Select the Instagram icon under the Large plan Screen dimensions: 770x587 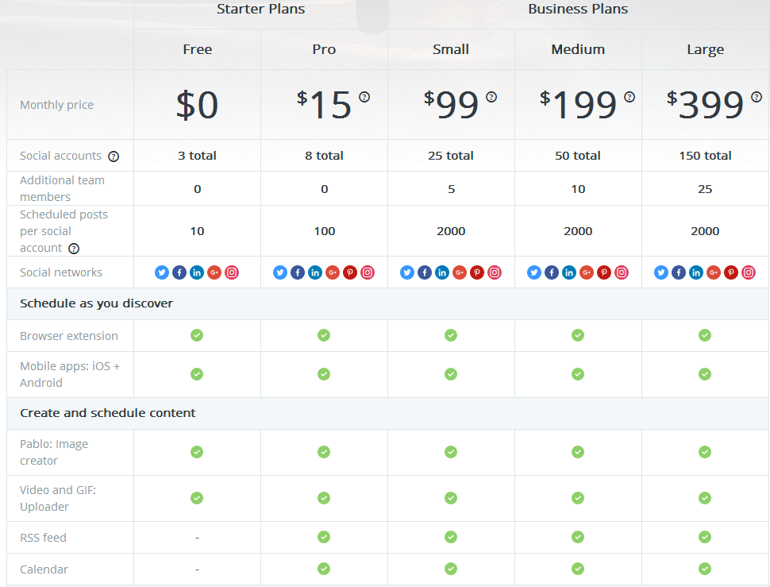click(x=749, y=272)
